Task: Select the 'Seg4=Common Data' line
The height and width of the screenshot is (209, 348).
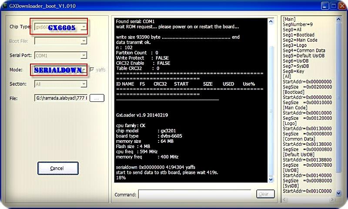Action: (x=304, y=51)
